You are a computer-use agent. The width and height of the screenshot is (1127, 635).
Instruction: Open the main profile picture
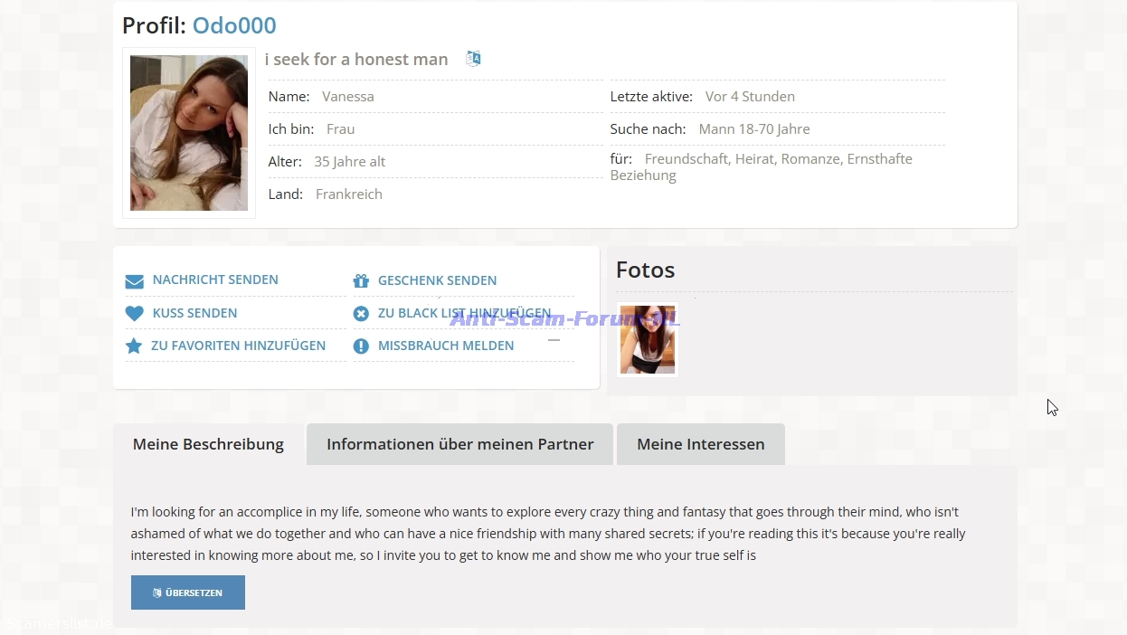pyautogui.click(x=189, y=133)
